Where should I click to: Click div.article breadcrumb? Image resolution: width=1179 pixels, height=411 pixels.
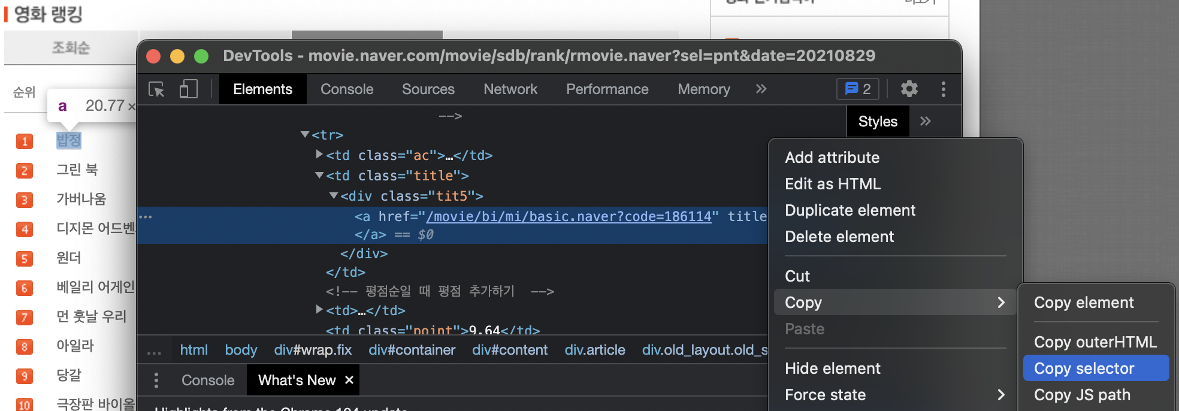(x=595, y=350)
